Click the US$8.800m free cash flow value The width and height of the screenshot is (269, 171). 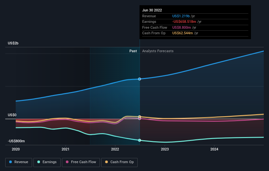[182, 27]
